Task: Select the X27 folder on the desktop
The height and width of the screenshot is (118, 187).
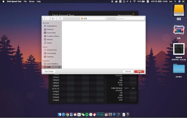Action: [x=179, y=69]
